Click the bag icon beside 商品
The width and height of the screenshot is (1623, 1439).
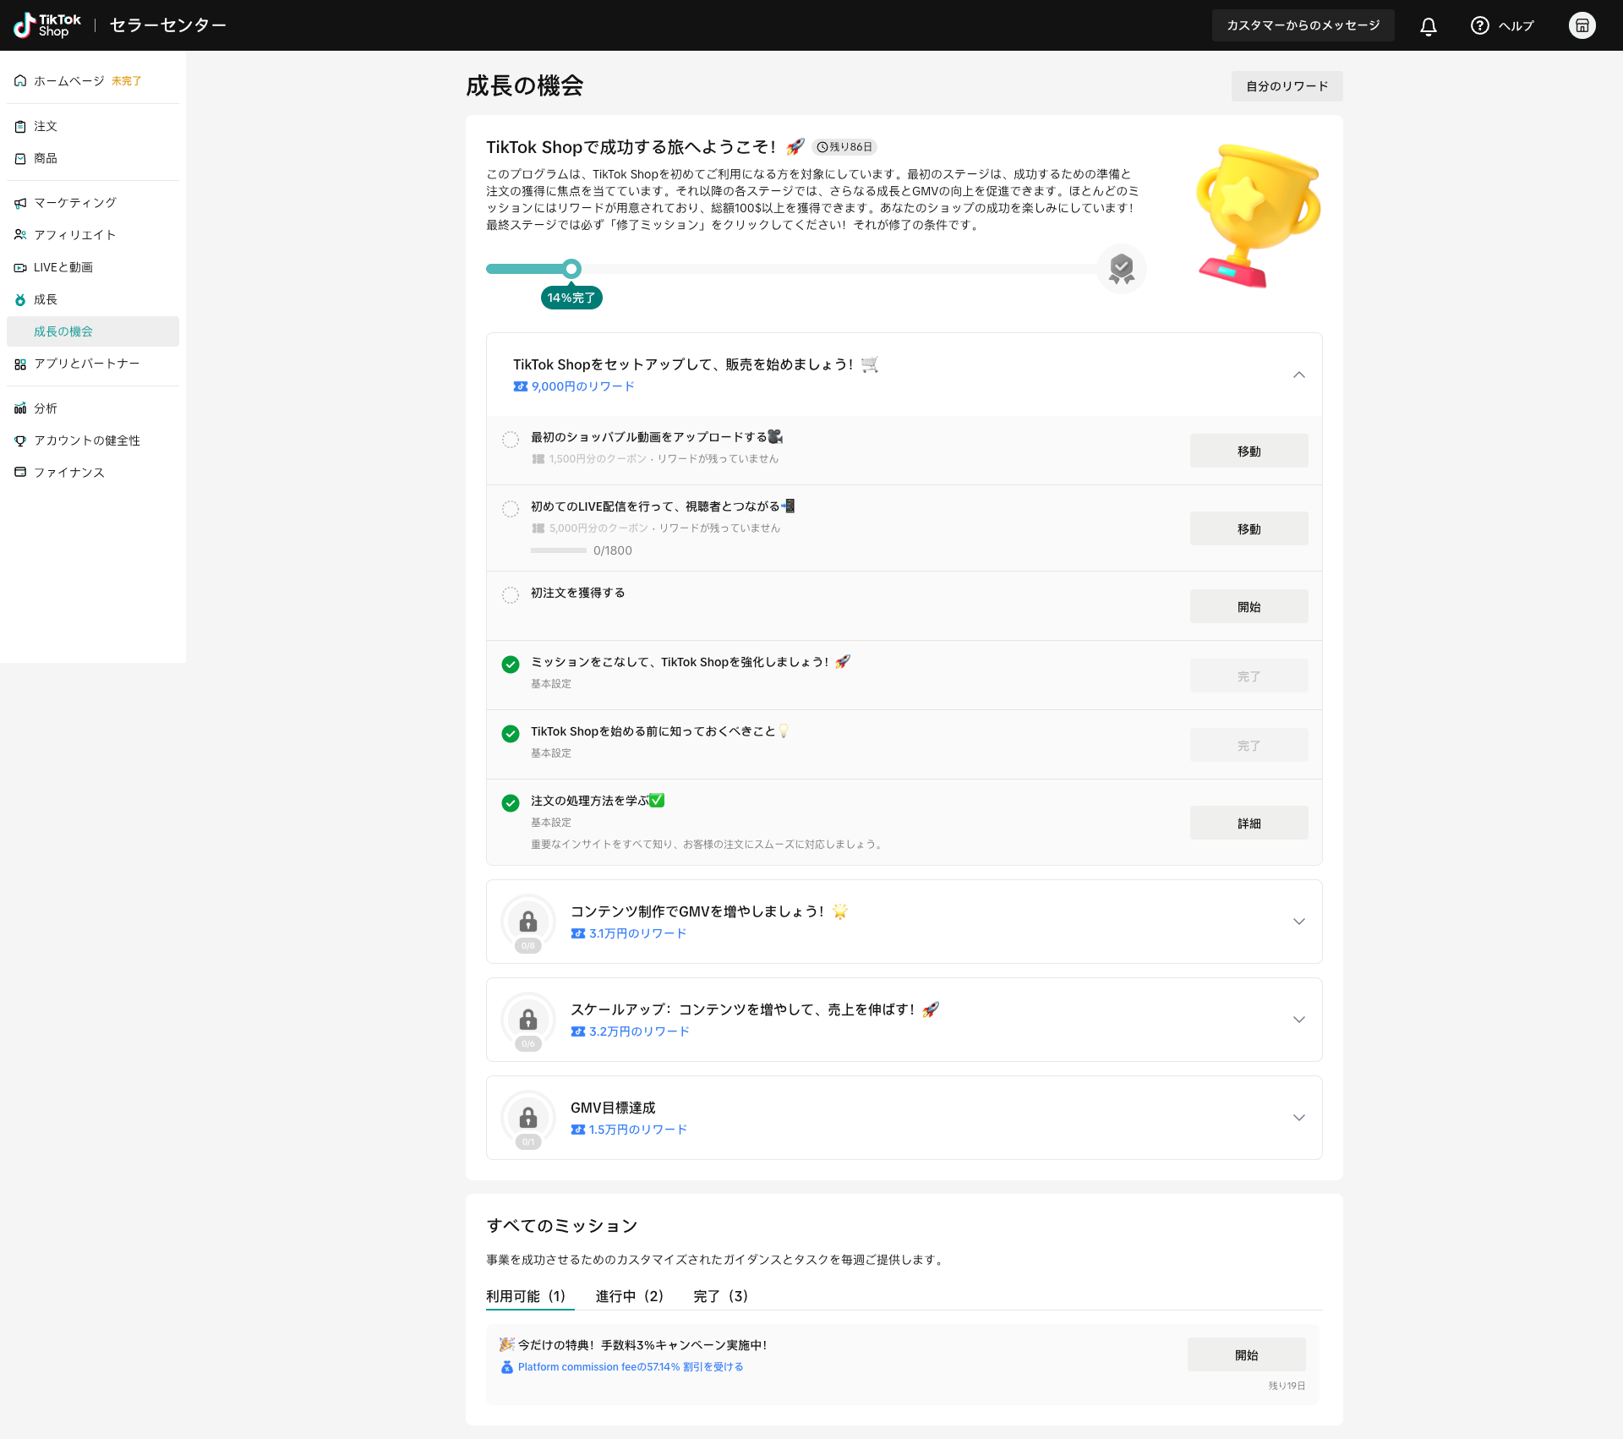click(20, 159)
